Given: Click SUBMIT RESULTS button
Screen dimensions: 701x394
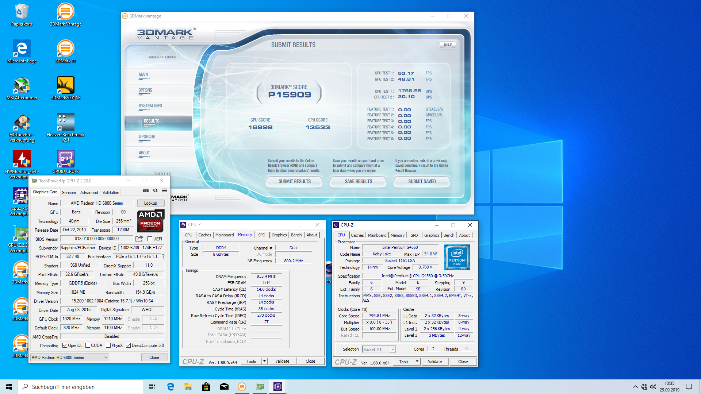Looking at the screenshot, I should pyautogui.click(x=294, y=181).
